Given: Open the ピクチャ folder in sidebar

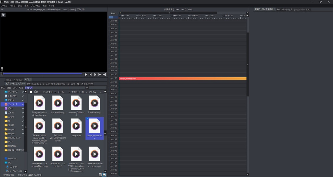Looking at the screenshot, I should point(11,100).
